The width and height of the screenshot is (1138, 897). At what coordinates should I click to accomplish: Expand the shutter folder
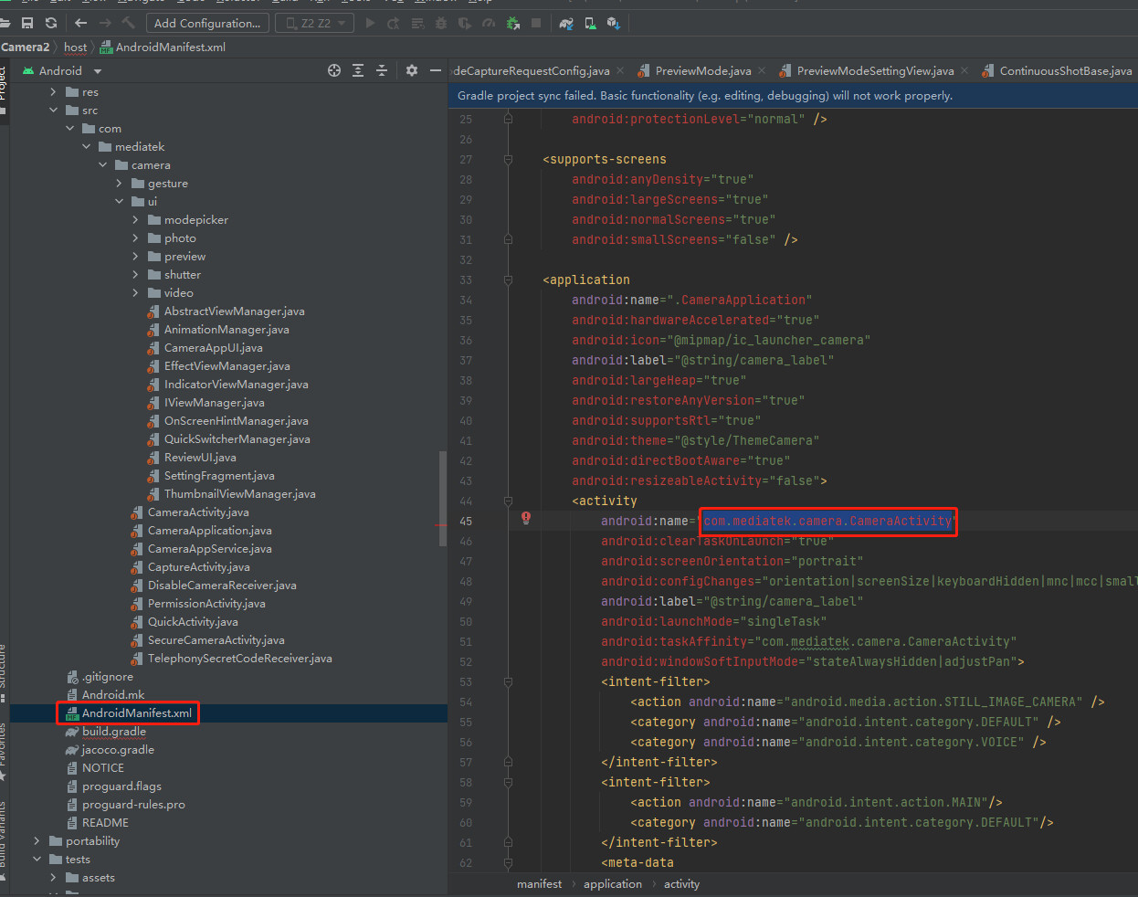pyautogui.click(x=135, y=274)
